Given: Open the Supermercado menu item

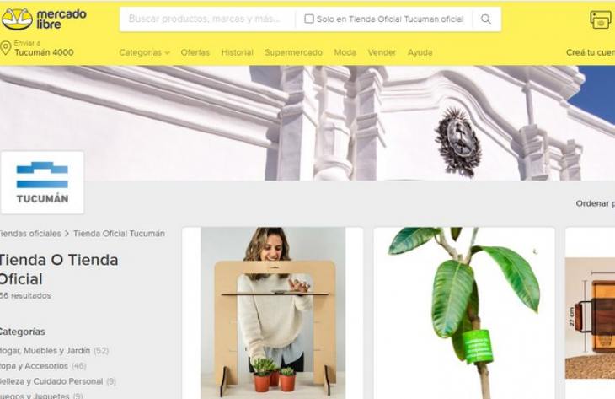Looking at the screenshot, I should (x=293, y=52).
